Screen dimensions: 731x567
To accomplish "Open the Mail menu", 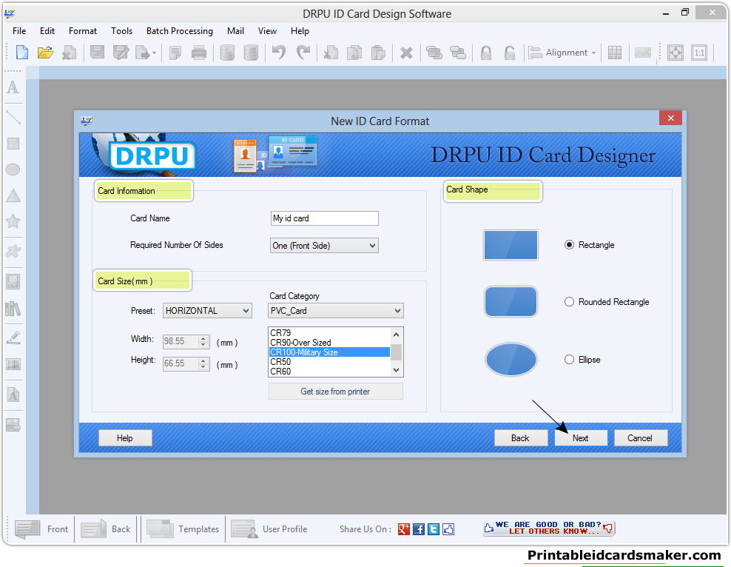I will [235, 31].
